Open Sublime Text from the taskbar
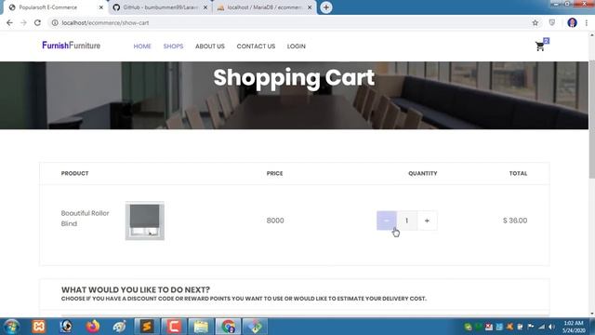This screenshot has width=595, height=335. 147,327
